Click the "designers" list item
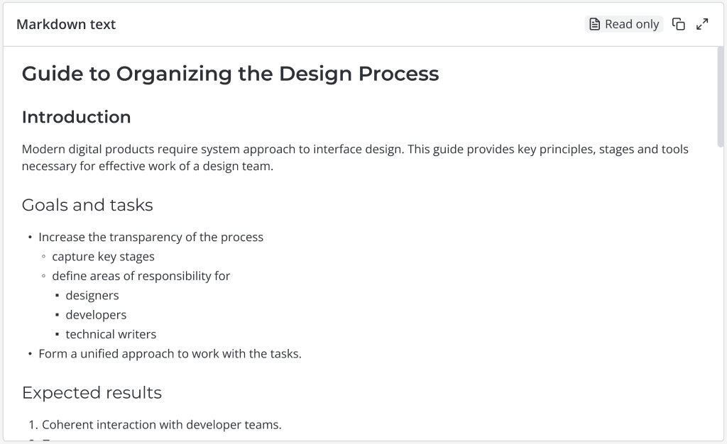 (x=92, y=295)
